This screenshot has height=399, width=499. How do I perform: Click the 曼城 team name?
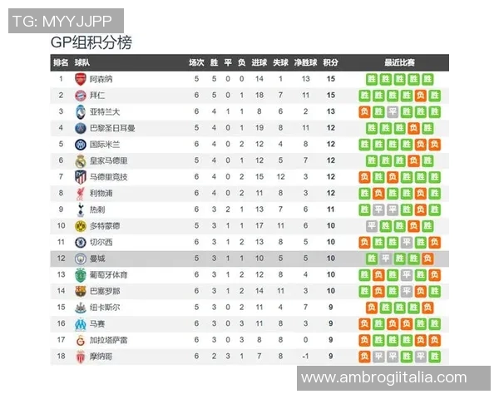(x=97, y=259)
